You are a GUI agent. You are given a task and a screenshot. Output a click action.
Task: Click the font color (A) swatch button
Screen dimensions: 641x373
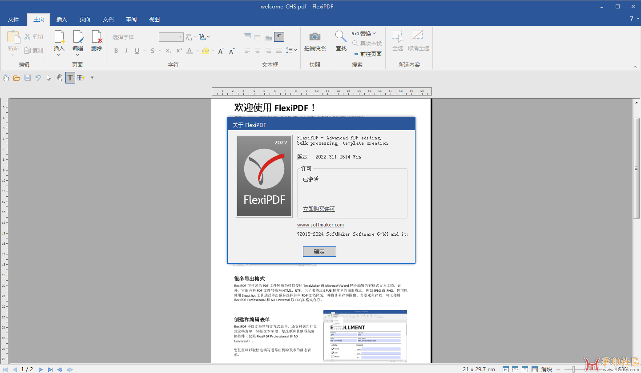(189, 51)
